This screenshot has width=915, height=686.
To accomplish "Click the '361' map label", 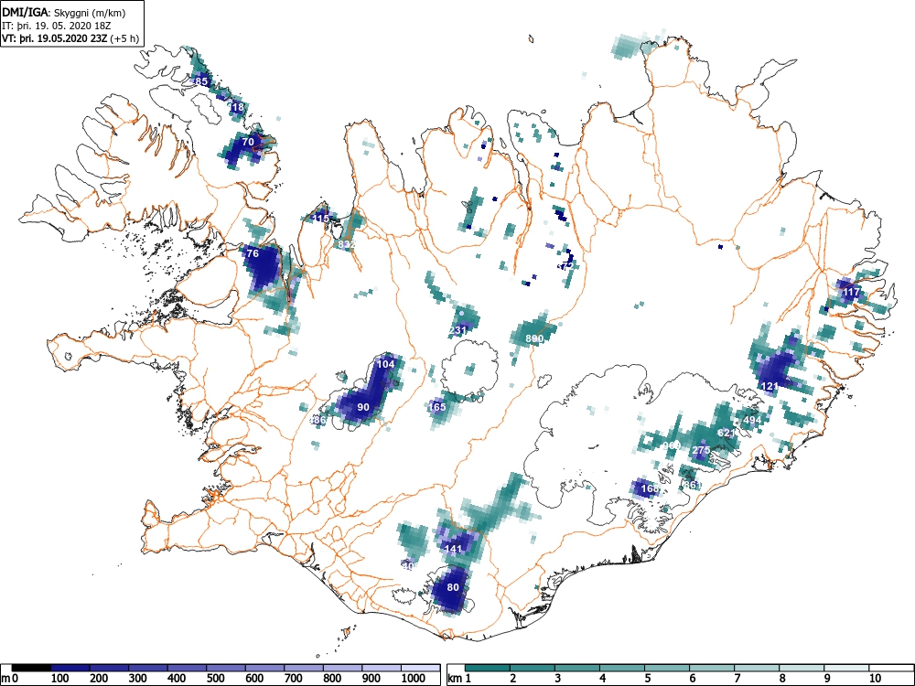I will 692,485.
